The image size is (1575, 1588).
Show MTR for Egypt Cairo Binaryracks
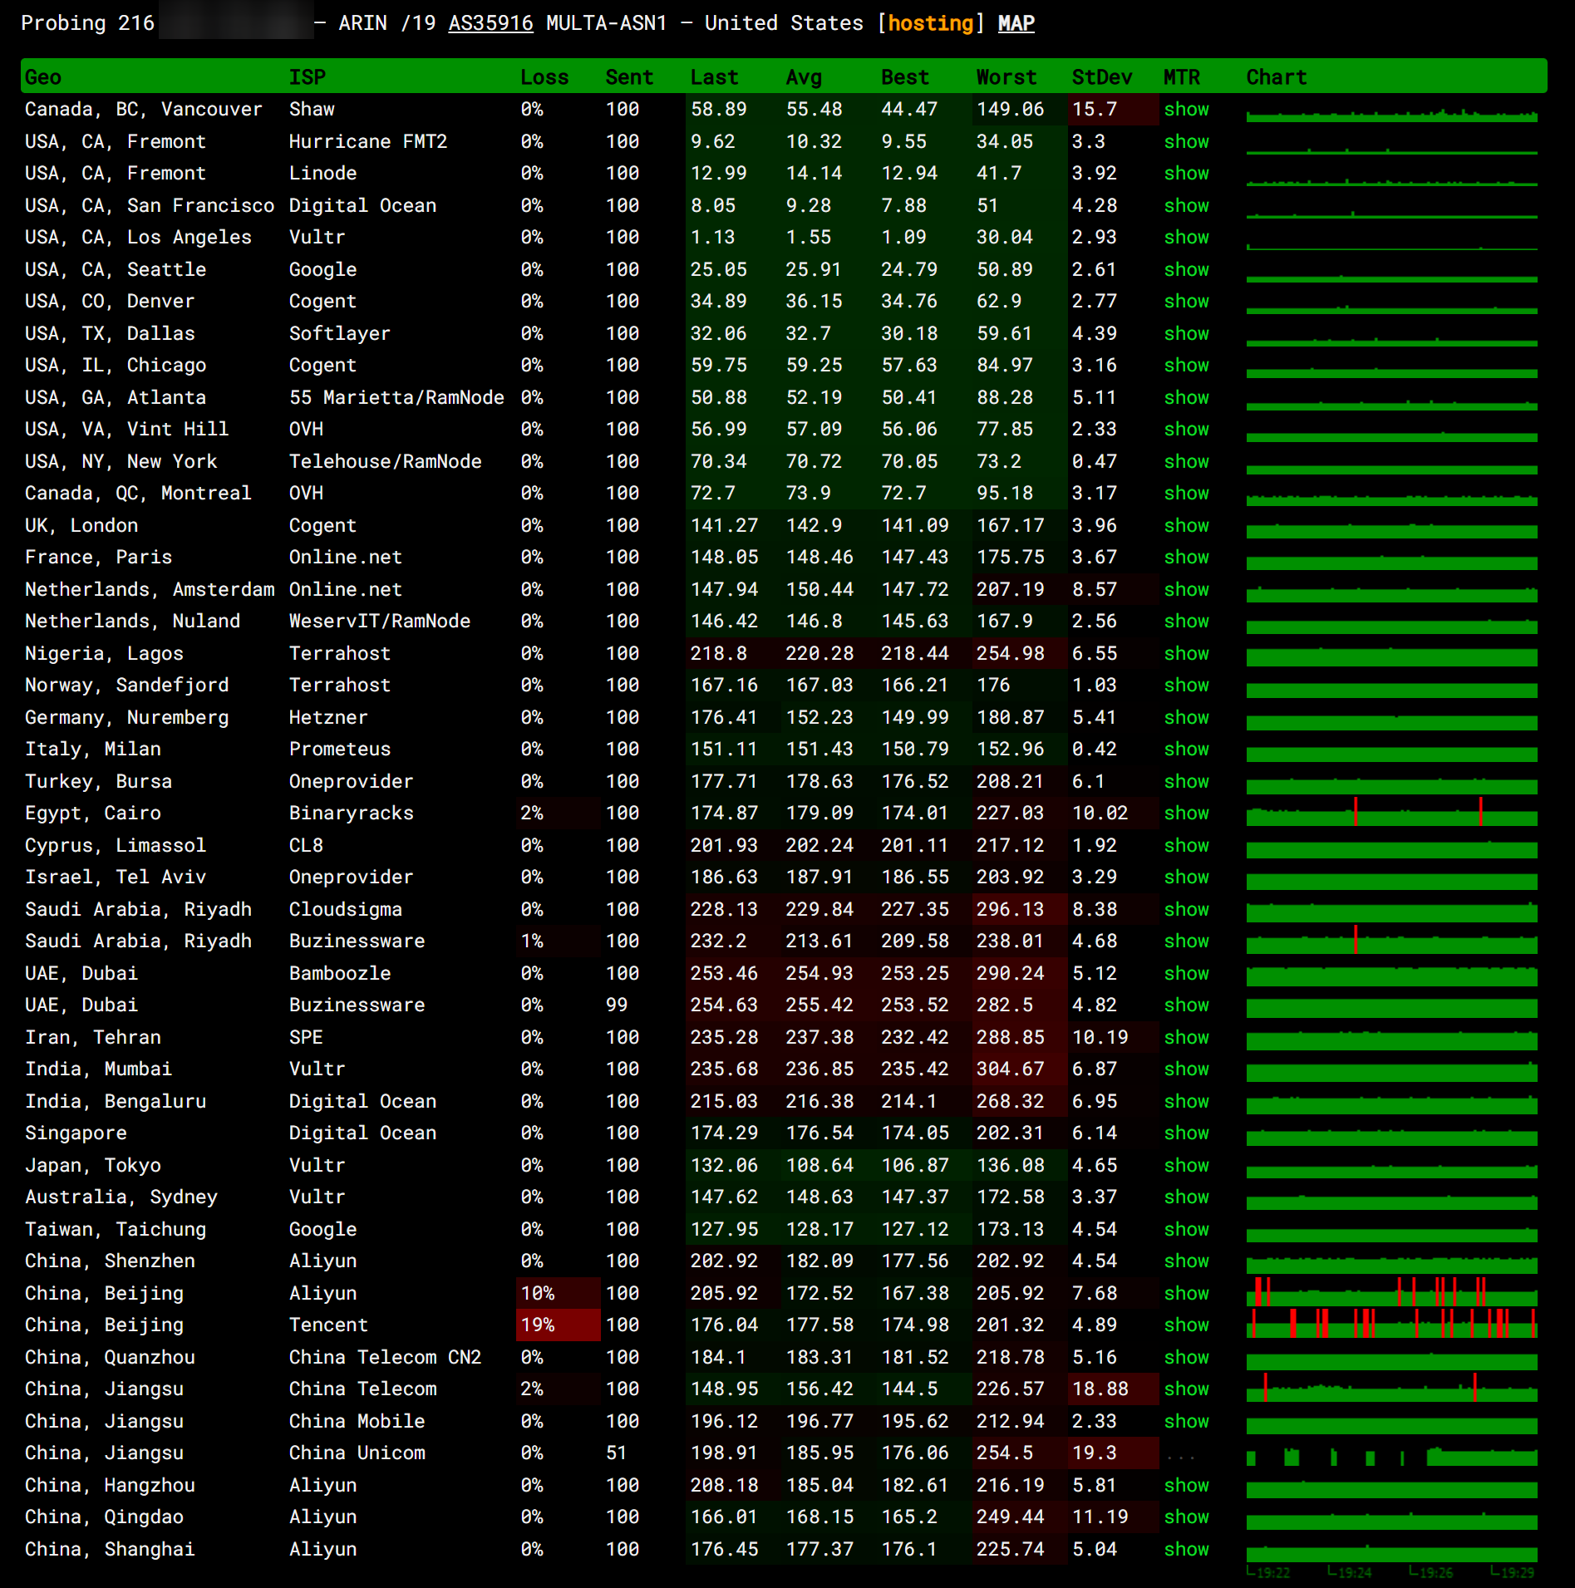1186,814
